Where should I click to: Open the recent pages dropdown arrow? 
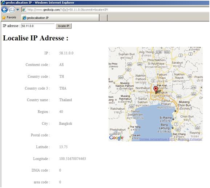coord(17,10)
